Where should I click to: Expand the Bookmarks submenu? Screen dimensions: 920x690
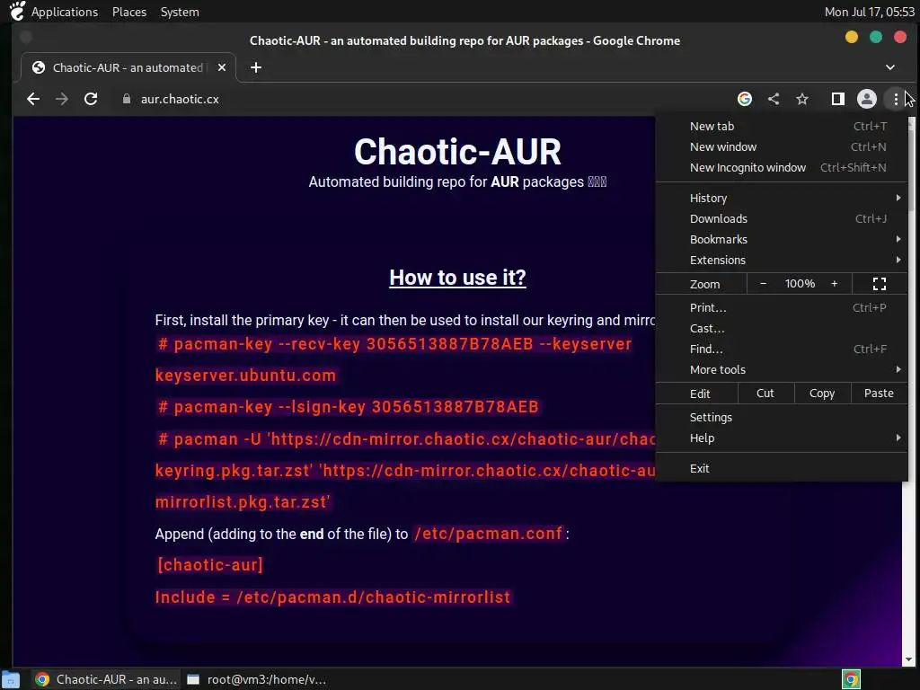[782, 239]
